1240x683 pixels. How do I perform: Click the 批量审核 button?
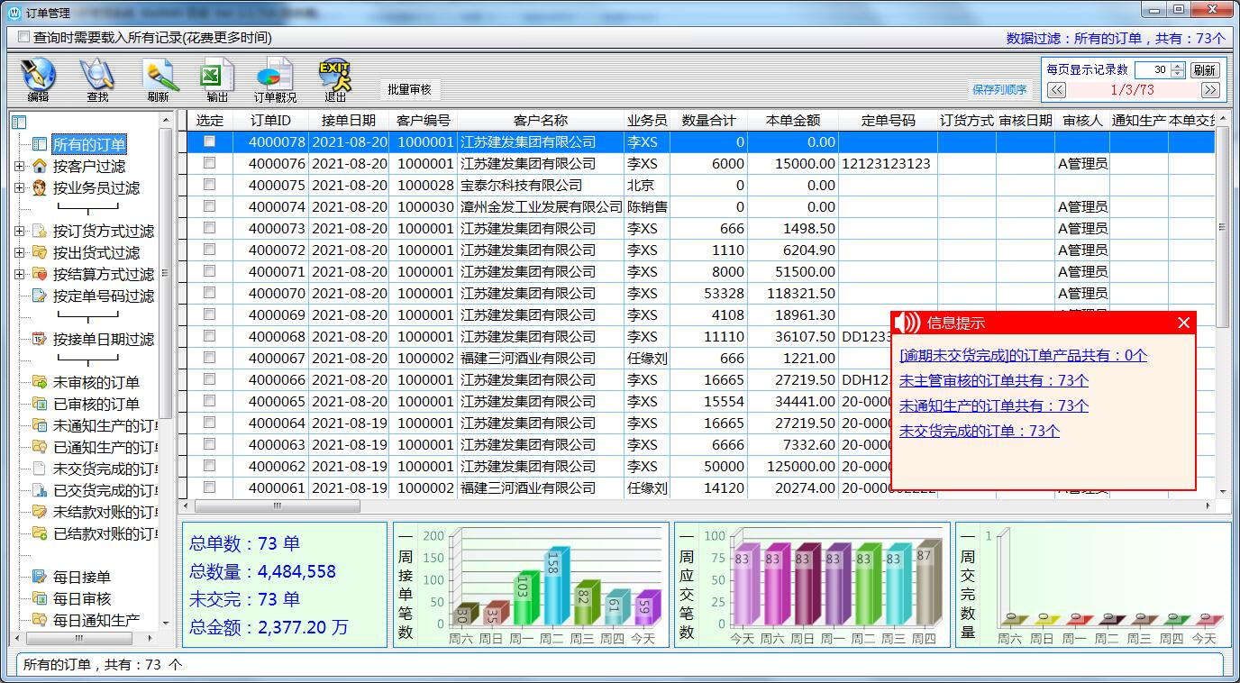(x=410, y=89)
